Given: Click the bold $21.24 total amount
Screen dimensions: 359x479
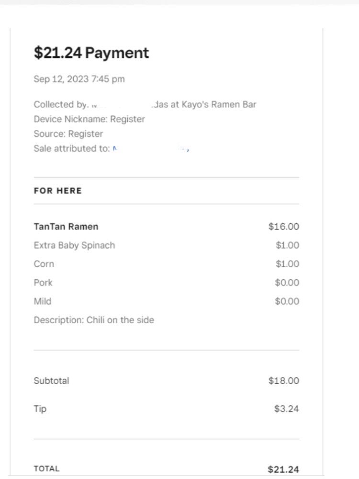Looking at the screenshot, I should (283, 469).
